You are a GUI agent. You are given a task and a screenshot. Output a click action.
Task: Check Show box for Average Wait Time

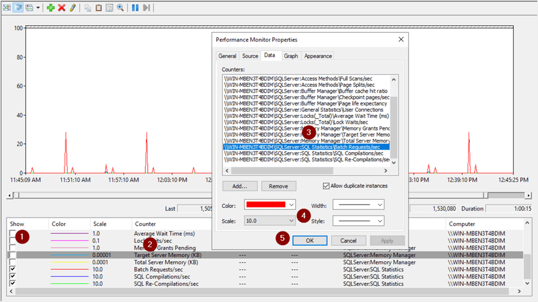pyautogui.click(x=13, y=233)
